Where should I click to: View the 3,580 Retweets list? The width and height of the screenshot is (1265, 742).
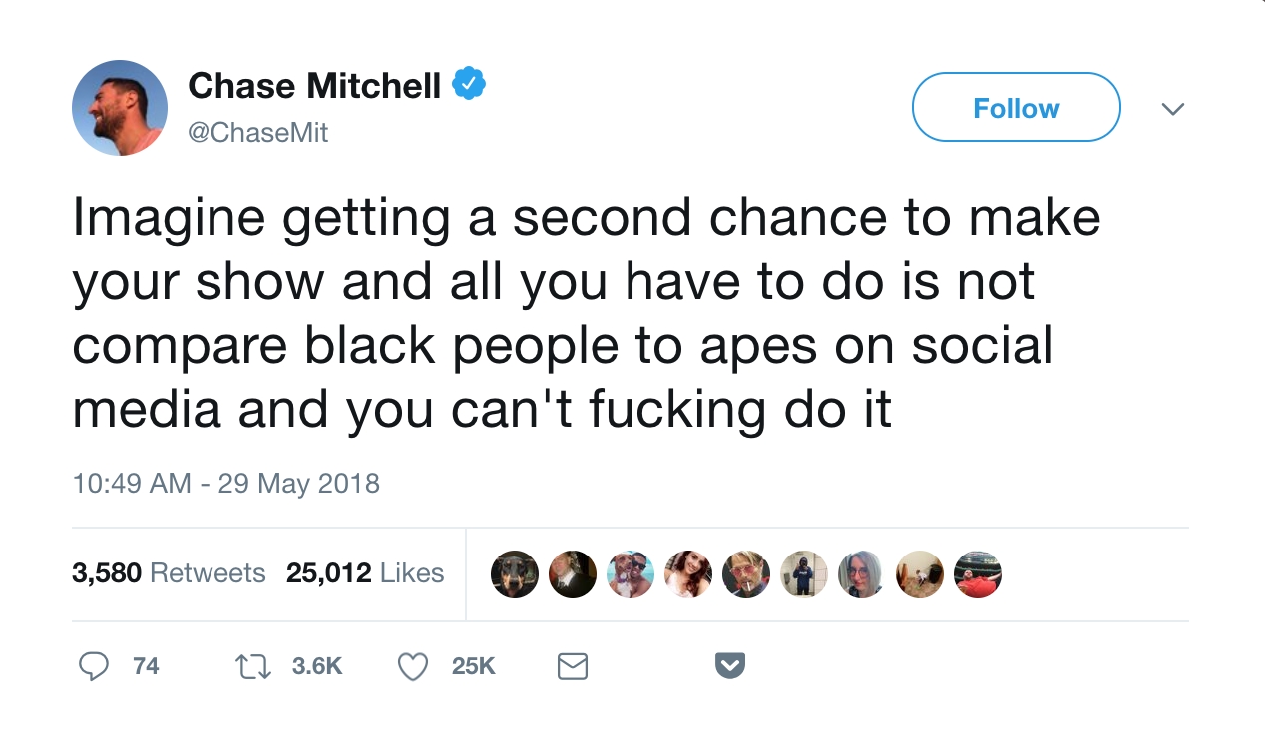[169, 573]
